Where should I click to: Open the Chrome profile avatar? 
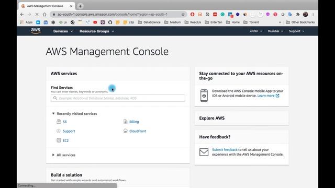(306, 14)
